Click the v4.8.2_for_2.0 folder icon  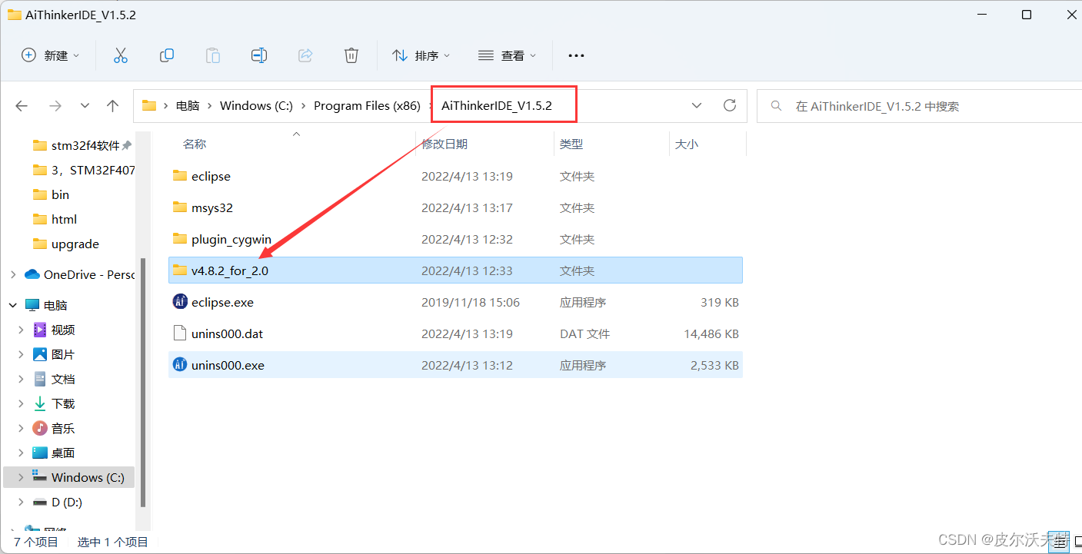[x=180, y=270]
